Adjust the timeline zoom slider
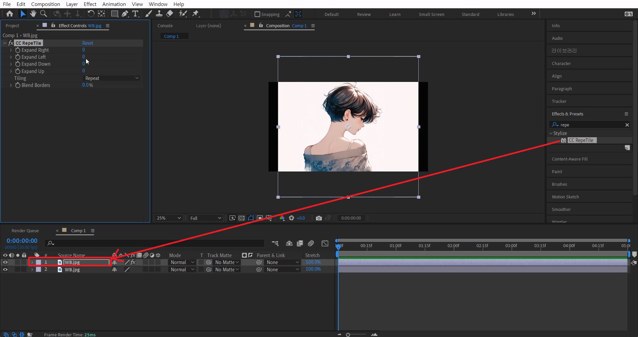This screenshot has width=638, height=337. coord(348,335)
